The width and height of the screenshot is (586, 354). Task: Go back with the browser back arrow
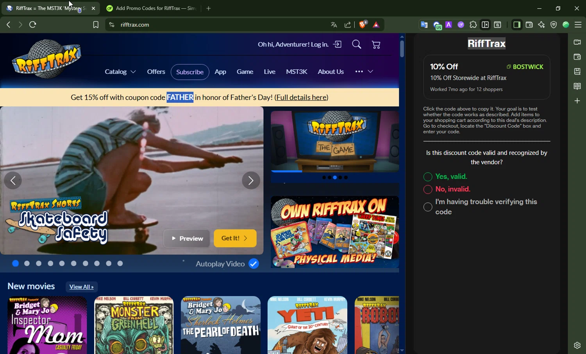[8, 25]
